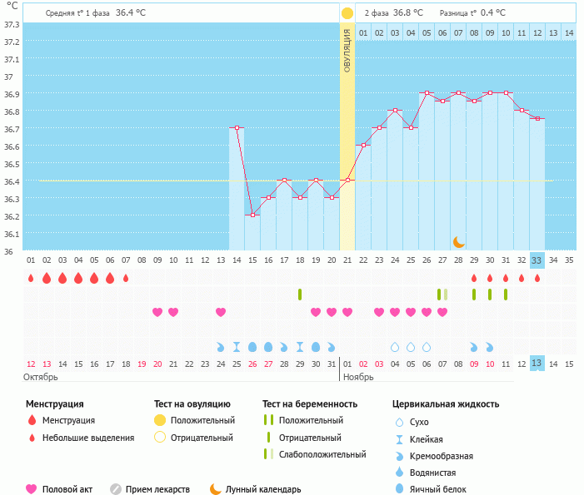
Task: Select the highlighted cycle day 33 cell
Action: pyautogui.click(x=537, y=260)
